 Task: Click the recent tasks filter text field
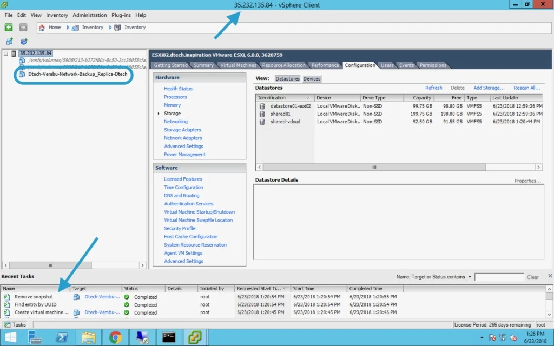coord(499,277)
